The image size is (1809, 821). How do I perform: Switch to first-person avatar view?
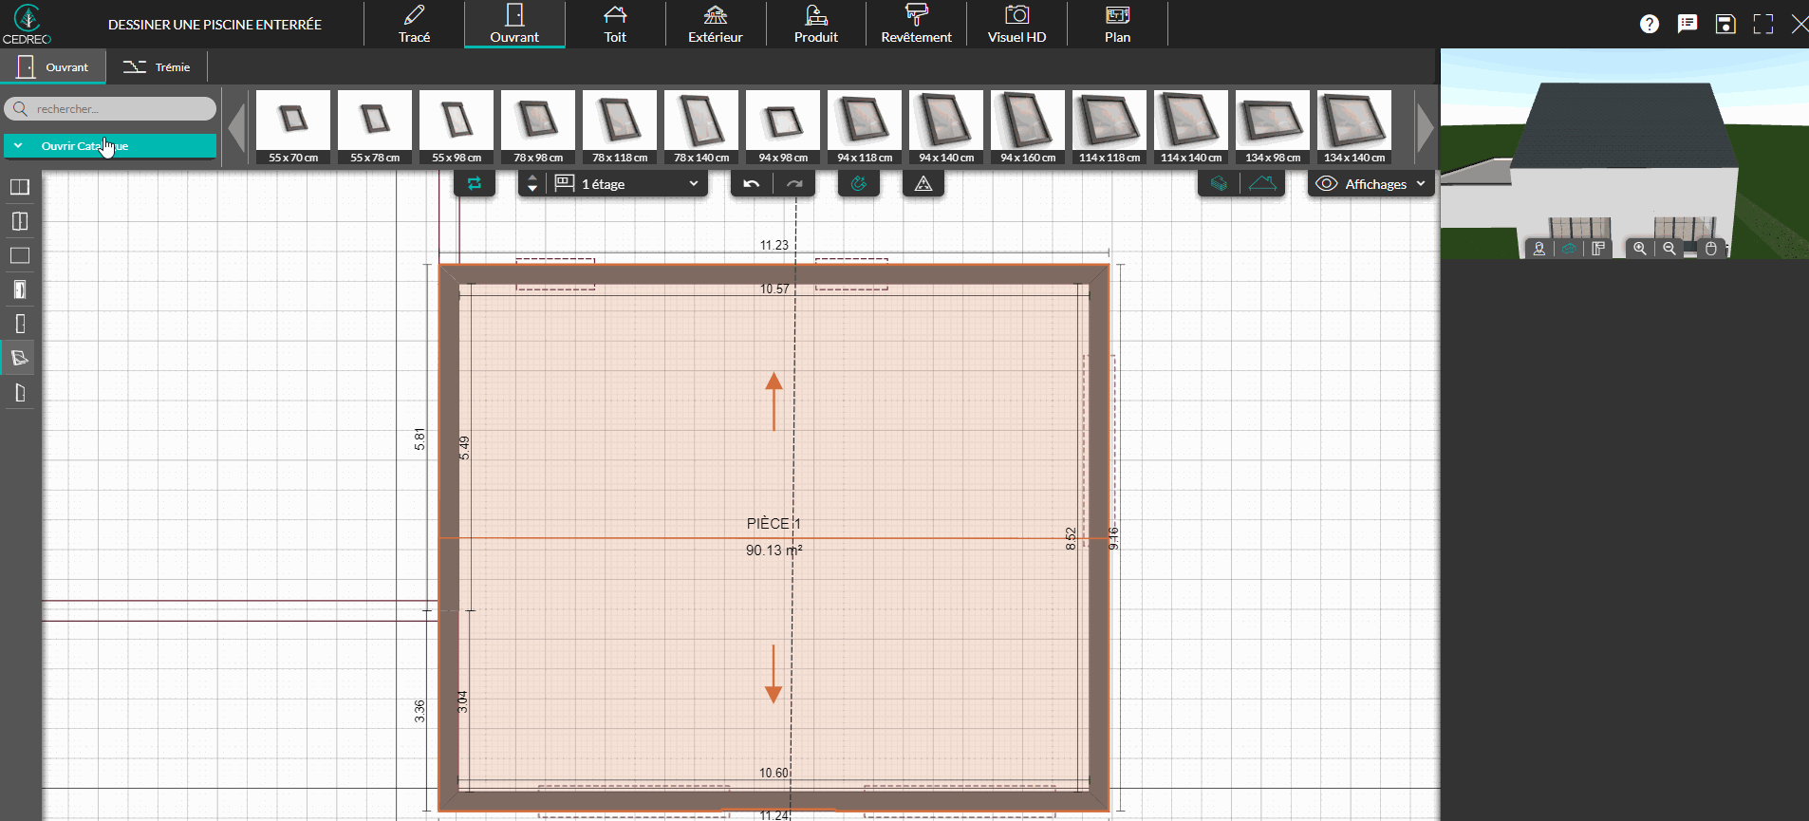coord(1539,249)
